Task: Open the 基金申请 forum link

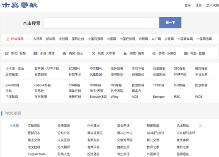Action: point(123,126)
